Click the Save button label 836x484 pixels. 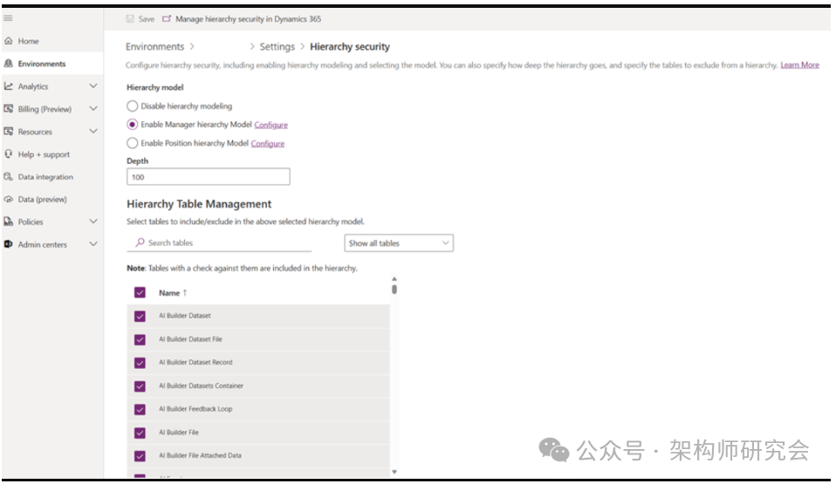point(146,18)
